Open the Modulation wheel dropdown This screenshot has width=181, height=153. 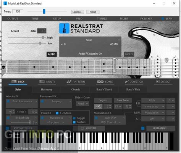tap(154, 113)
